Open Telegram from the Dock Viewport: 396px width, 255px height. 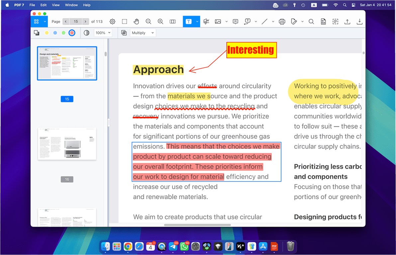[x=173, y=246]
